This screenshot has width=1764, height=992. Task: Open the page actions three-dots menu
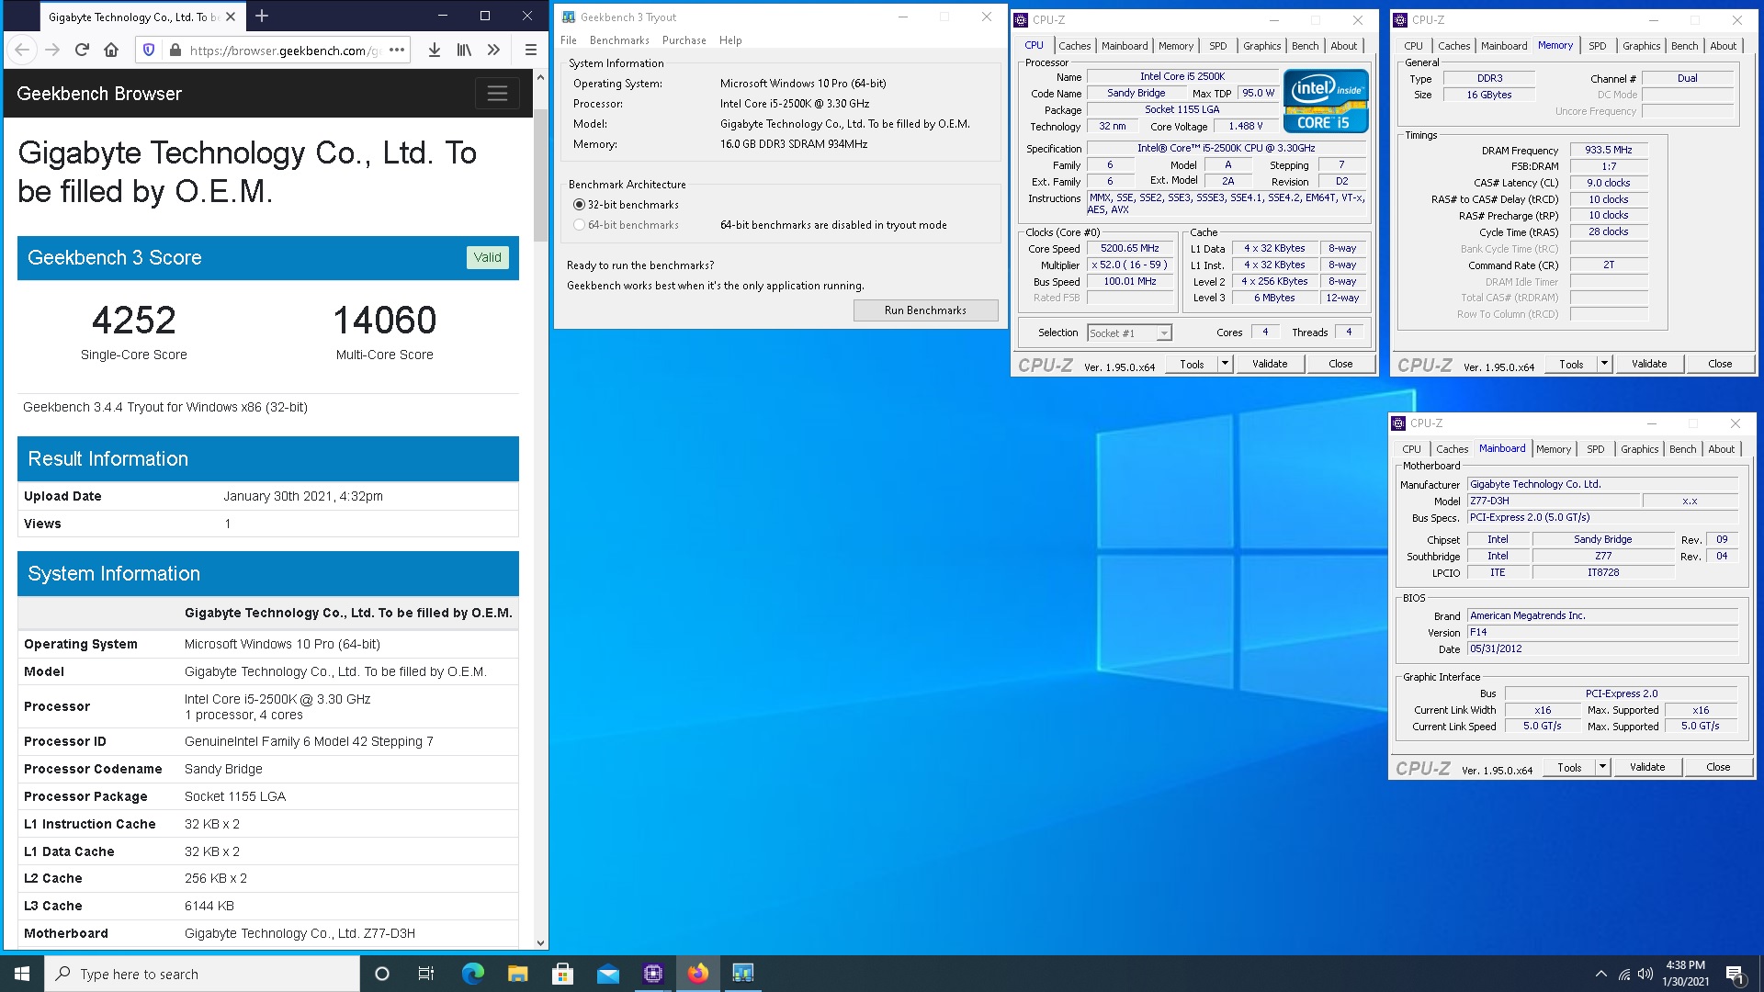tap(397, 50)
